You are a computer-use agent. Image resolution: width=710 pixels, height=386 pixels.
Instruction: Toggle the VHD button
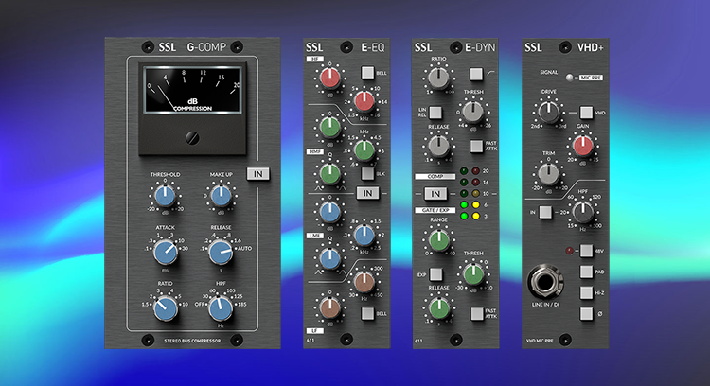(x=586, y=113)
